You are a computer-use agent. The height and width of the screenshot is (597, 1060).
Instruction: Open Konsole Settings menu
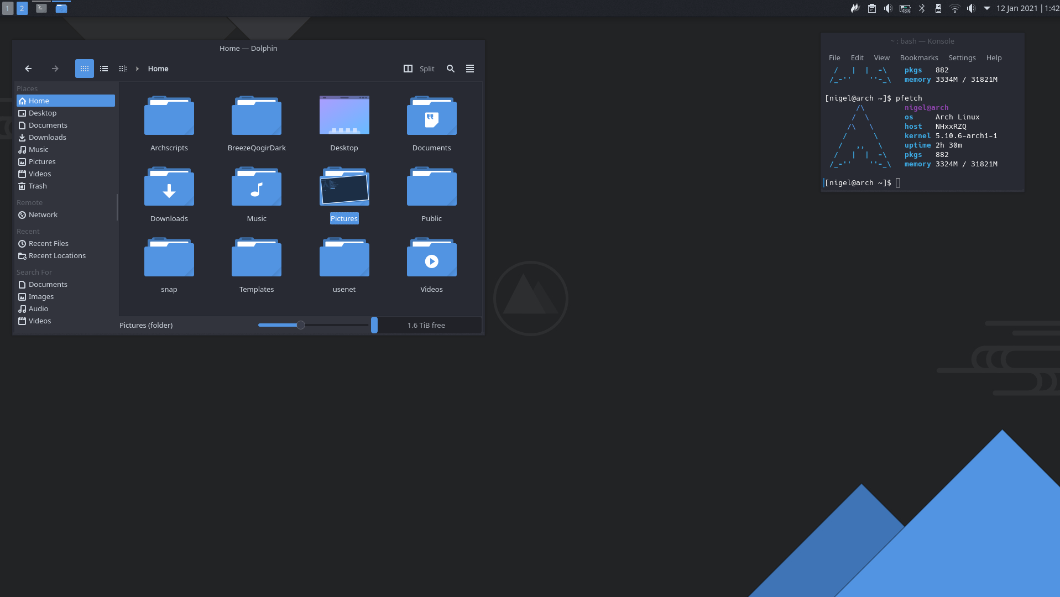962,57
